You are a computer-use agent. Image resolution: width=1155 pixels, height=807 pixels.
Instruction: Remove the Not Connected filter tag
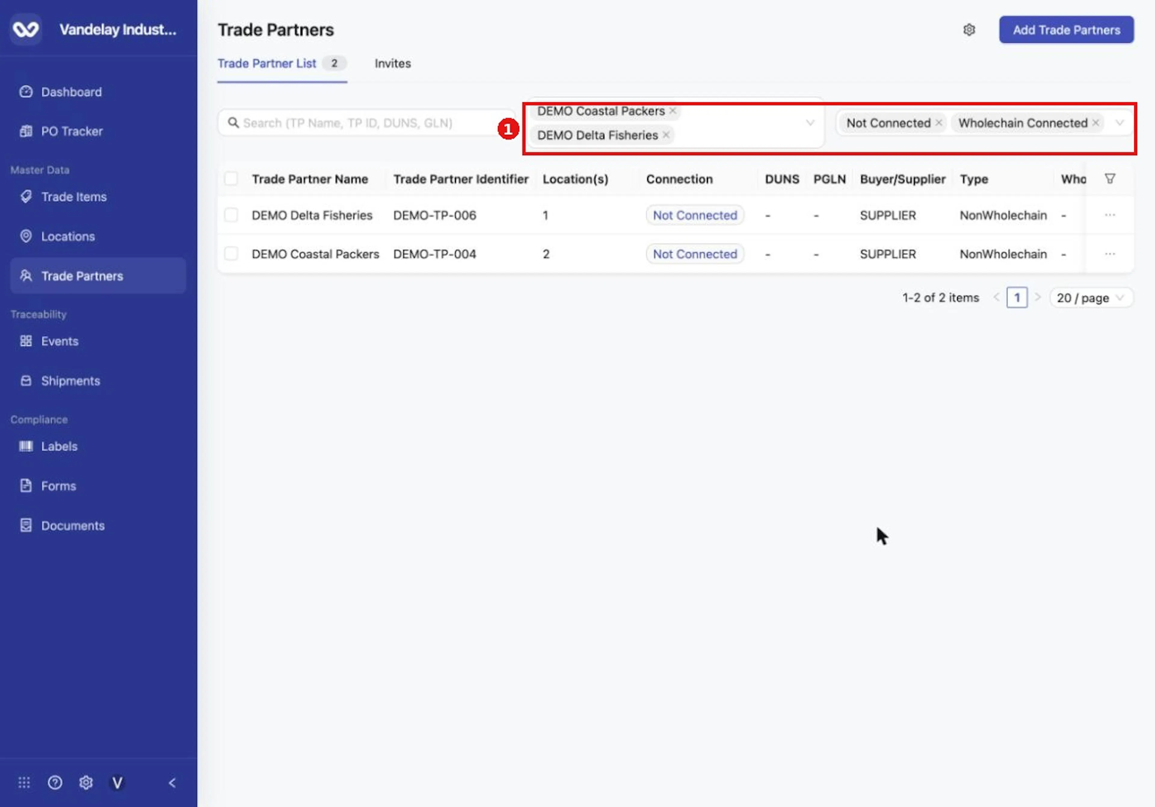939,123
